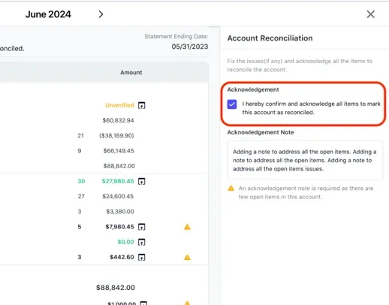Viewport: 389px width, 305px height.
Task: Click the large $88,842.00 total
Action: (116, 288)
